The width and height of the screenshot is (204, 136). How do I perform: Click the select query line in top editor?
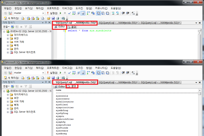click(89, 31)
